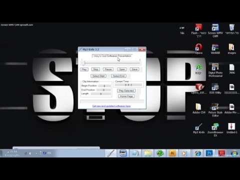Close the Mp3 Knife 3.2 window

142,49
